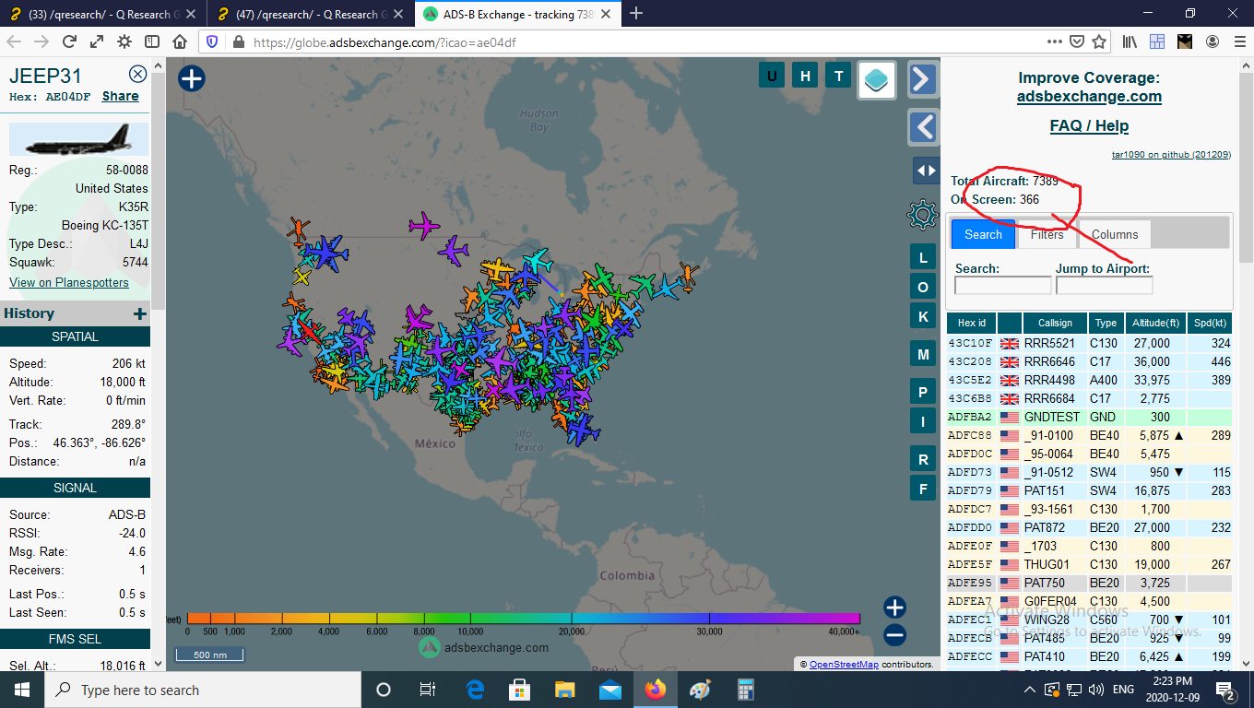
Task: Toggle the M map button
Action: click(x=923, y=354)
